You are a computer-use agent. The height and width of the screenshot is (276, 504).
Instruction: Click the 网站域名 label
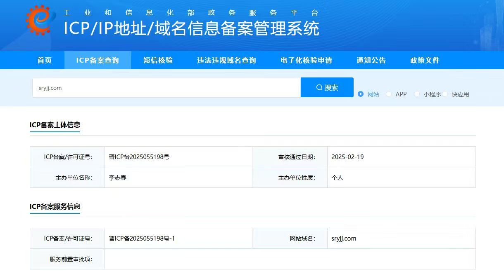coord(302,239)
